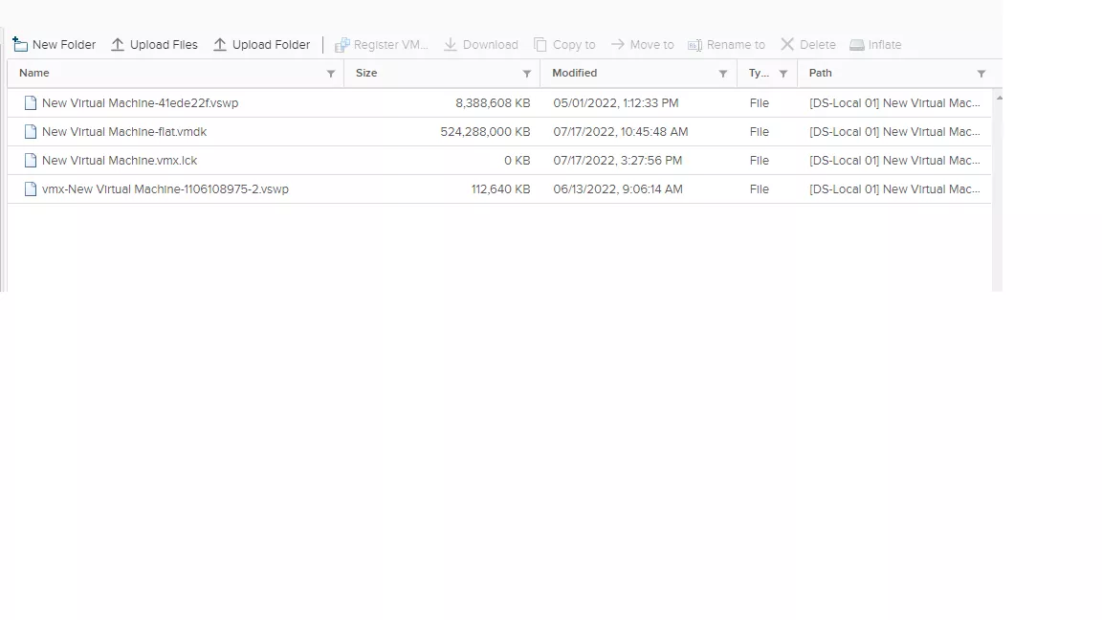Click the Download label
The image size is (1102, 620).
[491, 45]
